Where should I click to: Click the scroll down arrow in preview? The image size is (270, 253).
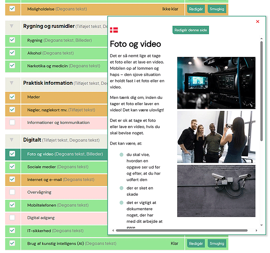tap(261, 224)
